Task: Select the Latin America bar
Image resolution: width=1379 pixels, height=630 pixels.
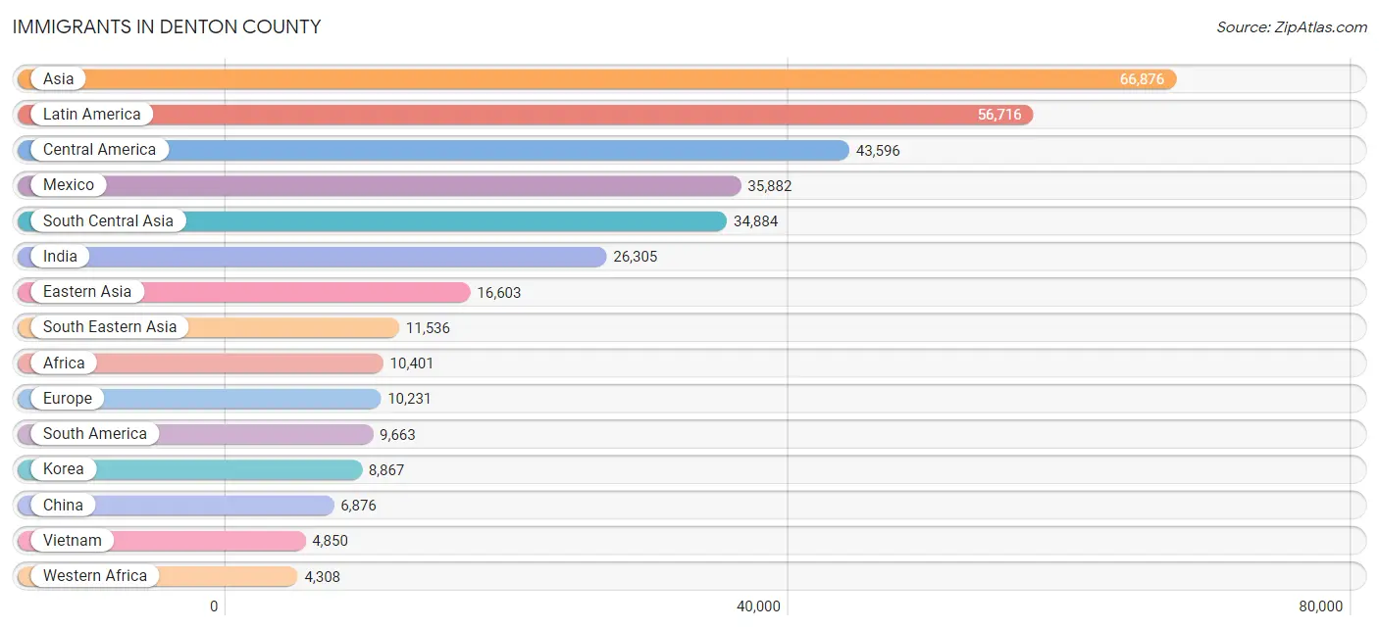Action: click(x=525, y=115)
